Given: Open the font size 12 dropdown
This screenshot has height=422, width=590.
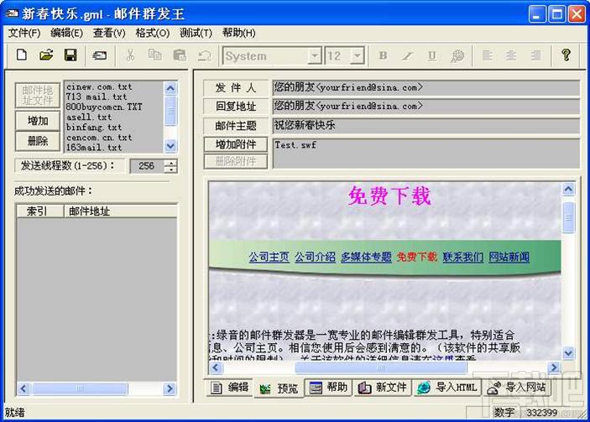Looking at the screenshot, I should (358, 56).
